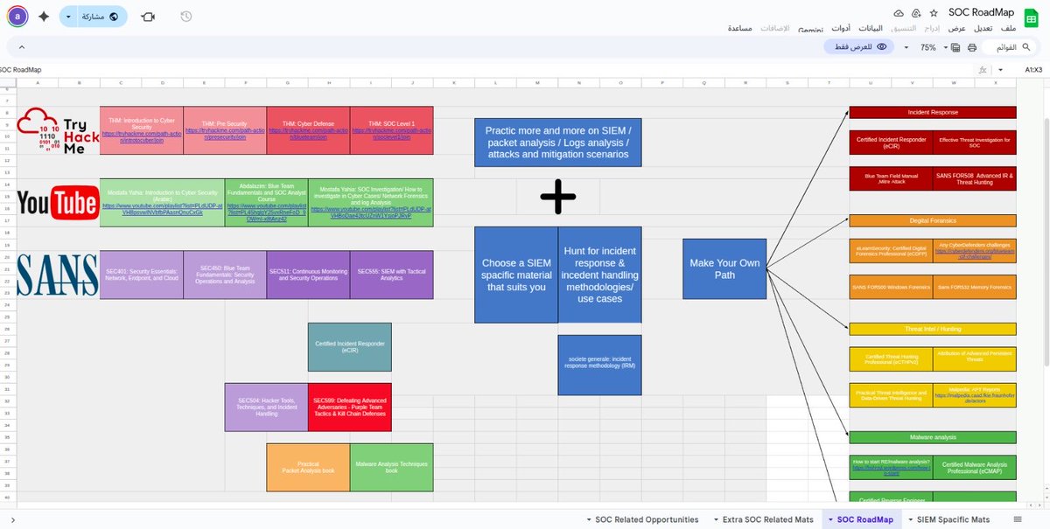Viewport: 1050px width, 529px height.
Task: Open Abdalazim Blue Team YouTube playlist link
Action: tap(266, 212)
